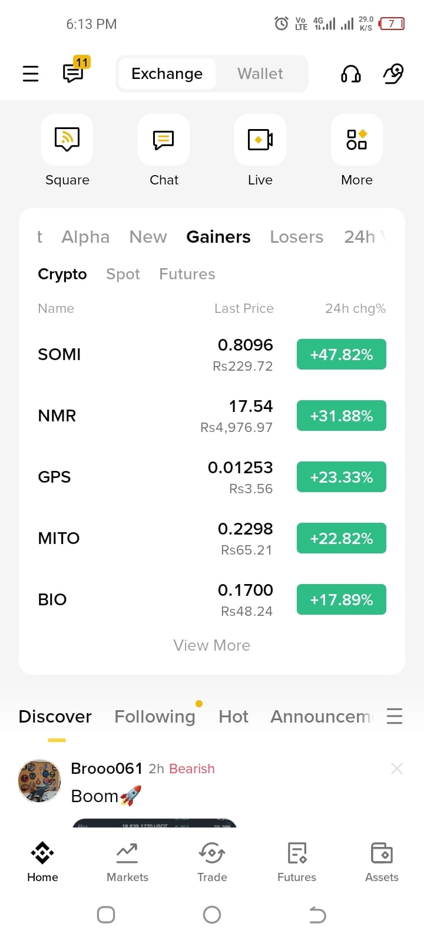This screenshot has width=424, height=943.
Task: Open the More services grid icon
Action: (x=357, y=140)
